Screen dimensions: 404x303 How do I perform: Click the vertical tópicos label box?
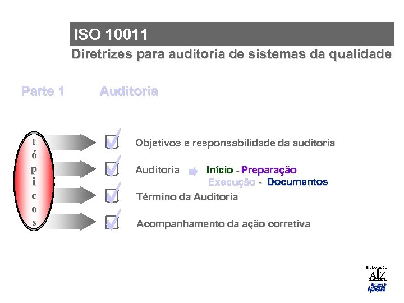(x=35, y=182)
